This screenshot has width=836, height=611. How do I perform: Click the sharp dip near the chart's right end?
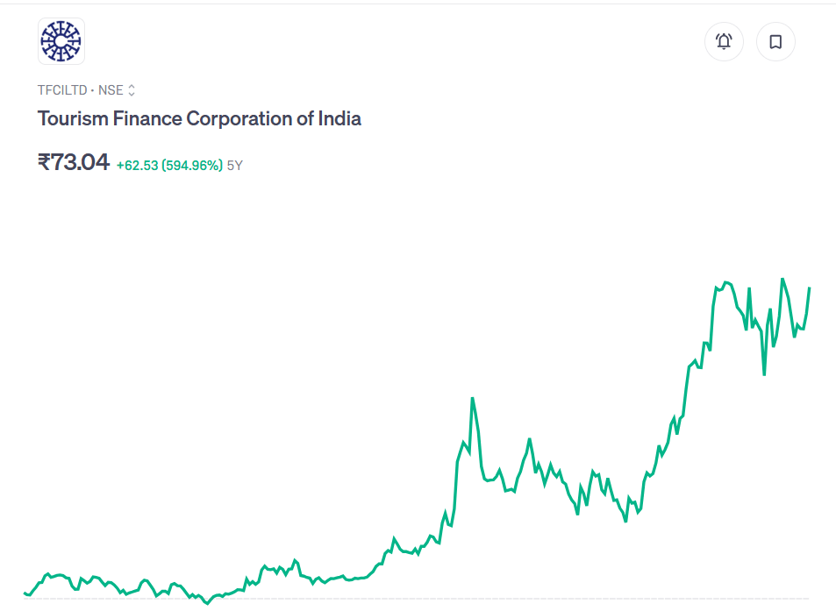pyautogui.click(x=764, y=374)
